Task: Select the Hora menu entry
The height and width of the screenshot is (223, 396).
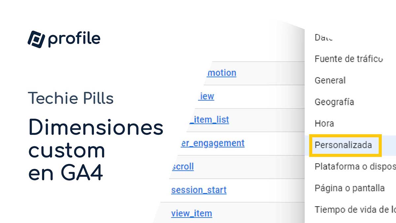Action: [x=324, y=124]
